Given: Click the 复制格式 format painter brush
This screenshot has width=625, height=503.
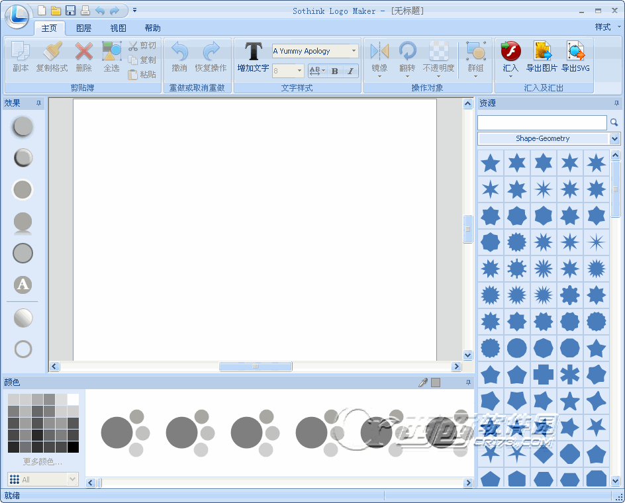Looking at the screenshot, I should pyautogui.click(x=52, y=52).
